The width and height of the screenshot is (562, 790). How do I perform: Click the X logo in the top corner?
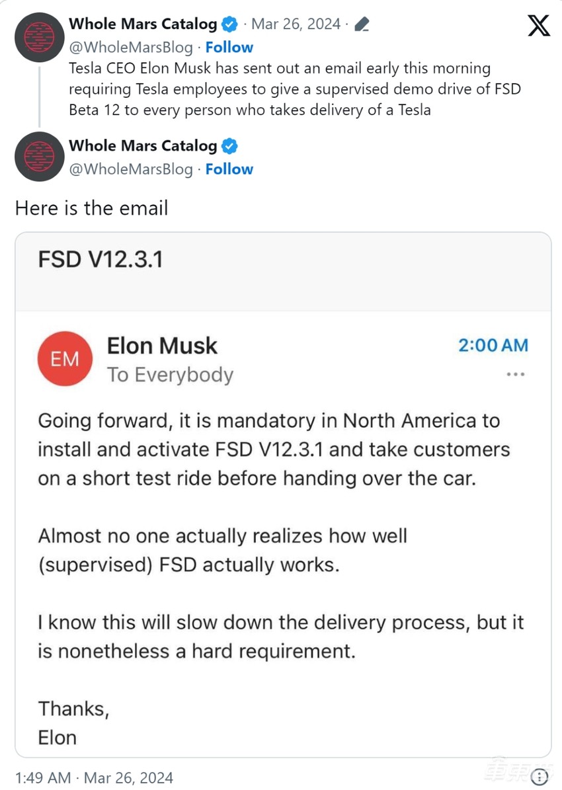click(539, 25)
